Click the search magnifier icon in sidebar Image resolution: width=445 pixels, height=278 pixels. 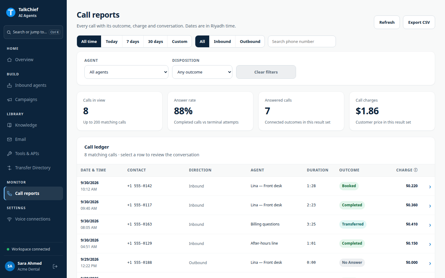(x=9, y=32)
